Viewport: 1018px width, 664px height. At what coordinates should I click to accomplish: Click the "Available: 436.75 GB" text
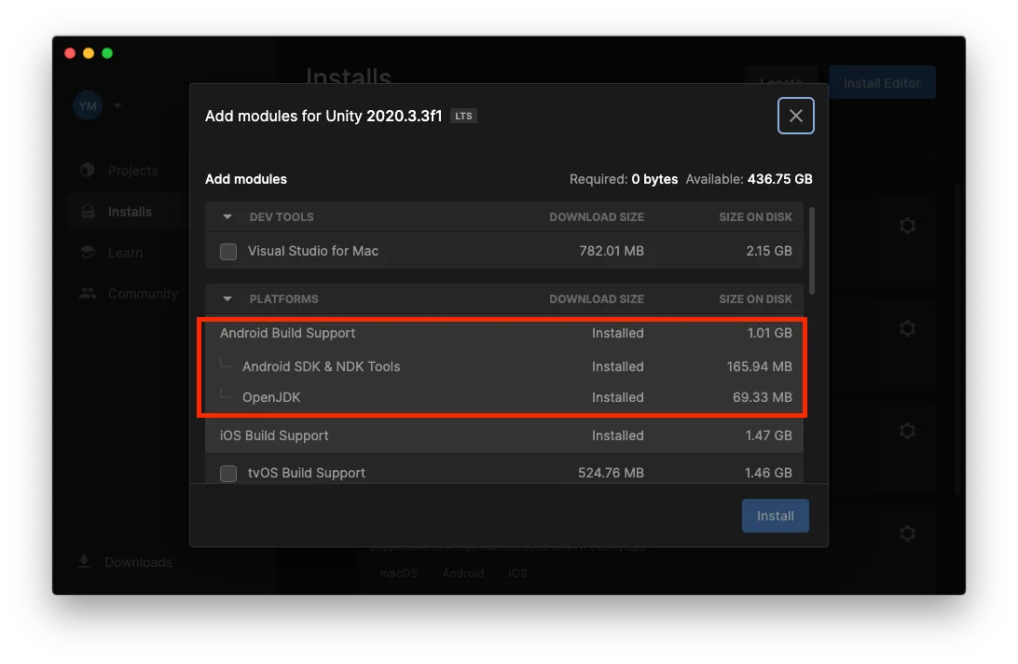point(750,179)
